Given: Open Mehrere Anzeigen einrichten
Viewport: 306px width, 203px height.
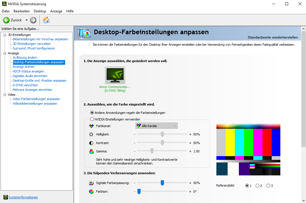Looking at the screenshot, I should 33,90.
